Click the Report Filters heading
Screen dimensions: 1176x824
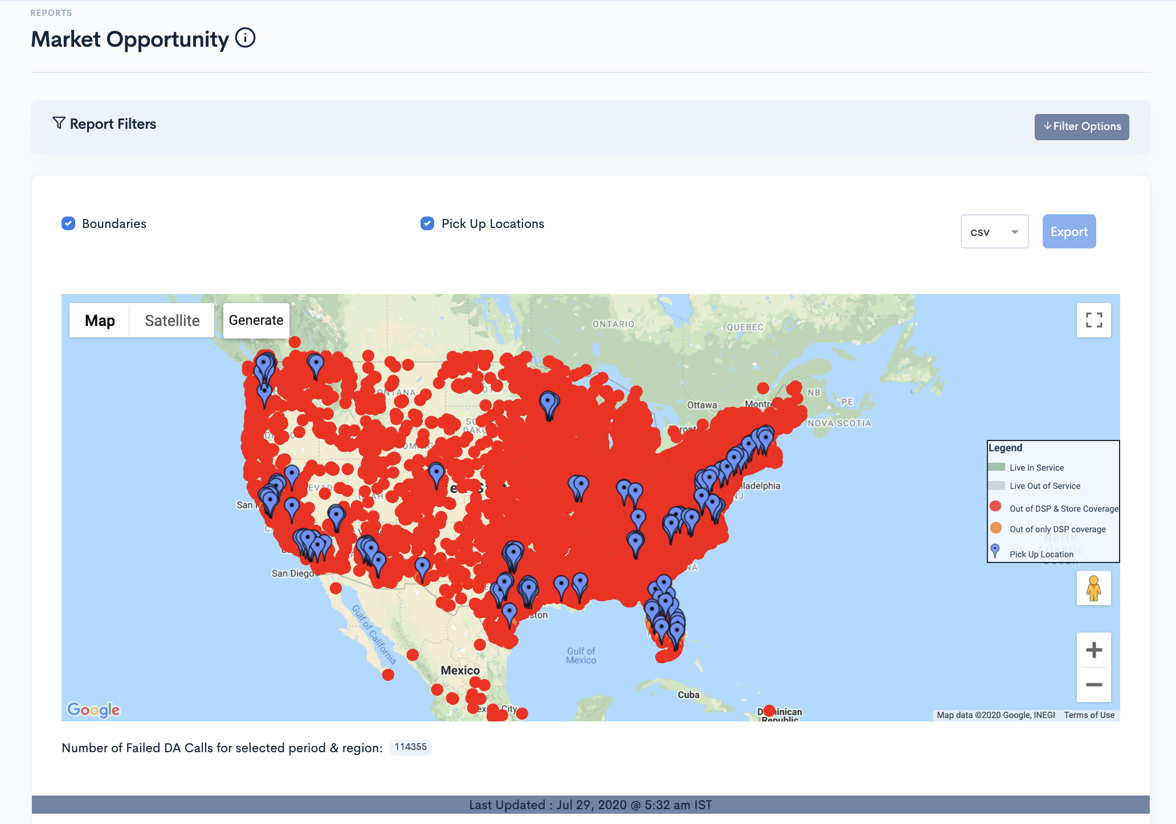(113, 124)
